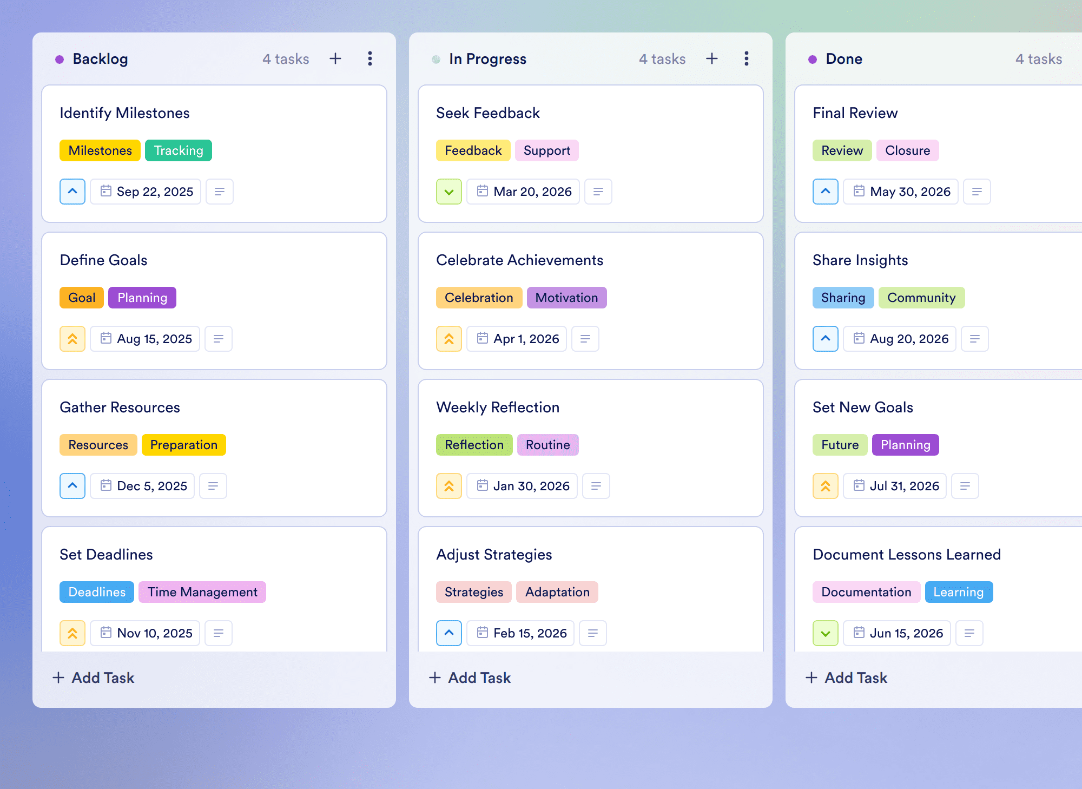The image size is (1082, 789).
Task: Open the Backlog column options menu
Action: tap(370, 58)
